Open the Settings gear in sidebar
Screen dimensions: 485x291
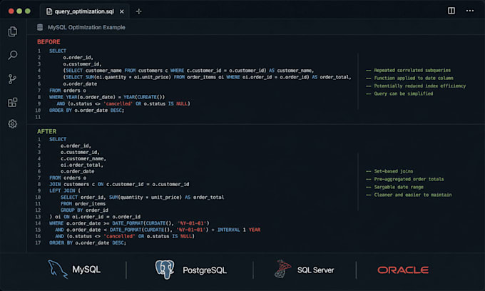(x=13, y=124)
